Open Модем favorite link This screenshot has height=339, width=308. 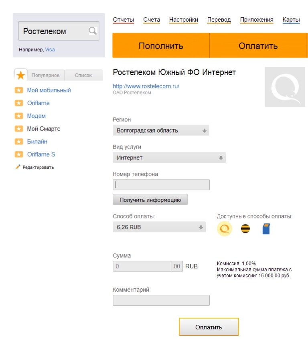click(x=36, y=116)
